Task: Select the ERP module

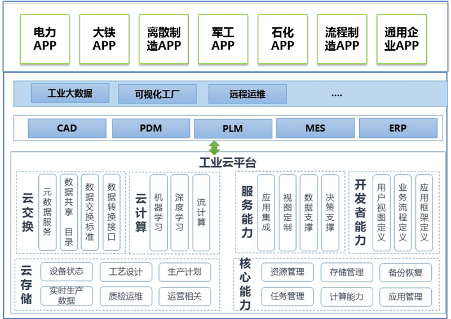Action: 397,128
